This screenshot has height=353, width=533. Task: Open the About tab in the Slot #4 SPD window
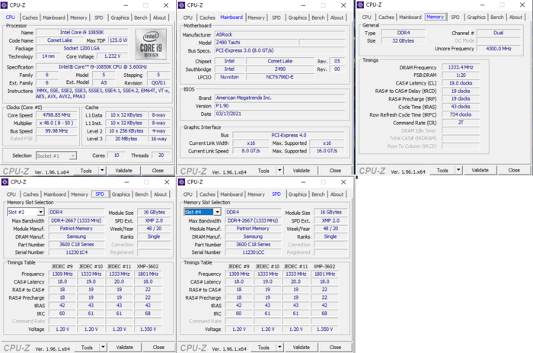click(337, 194)
